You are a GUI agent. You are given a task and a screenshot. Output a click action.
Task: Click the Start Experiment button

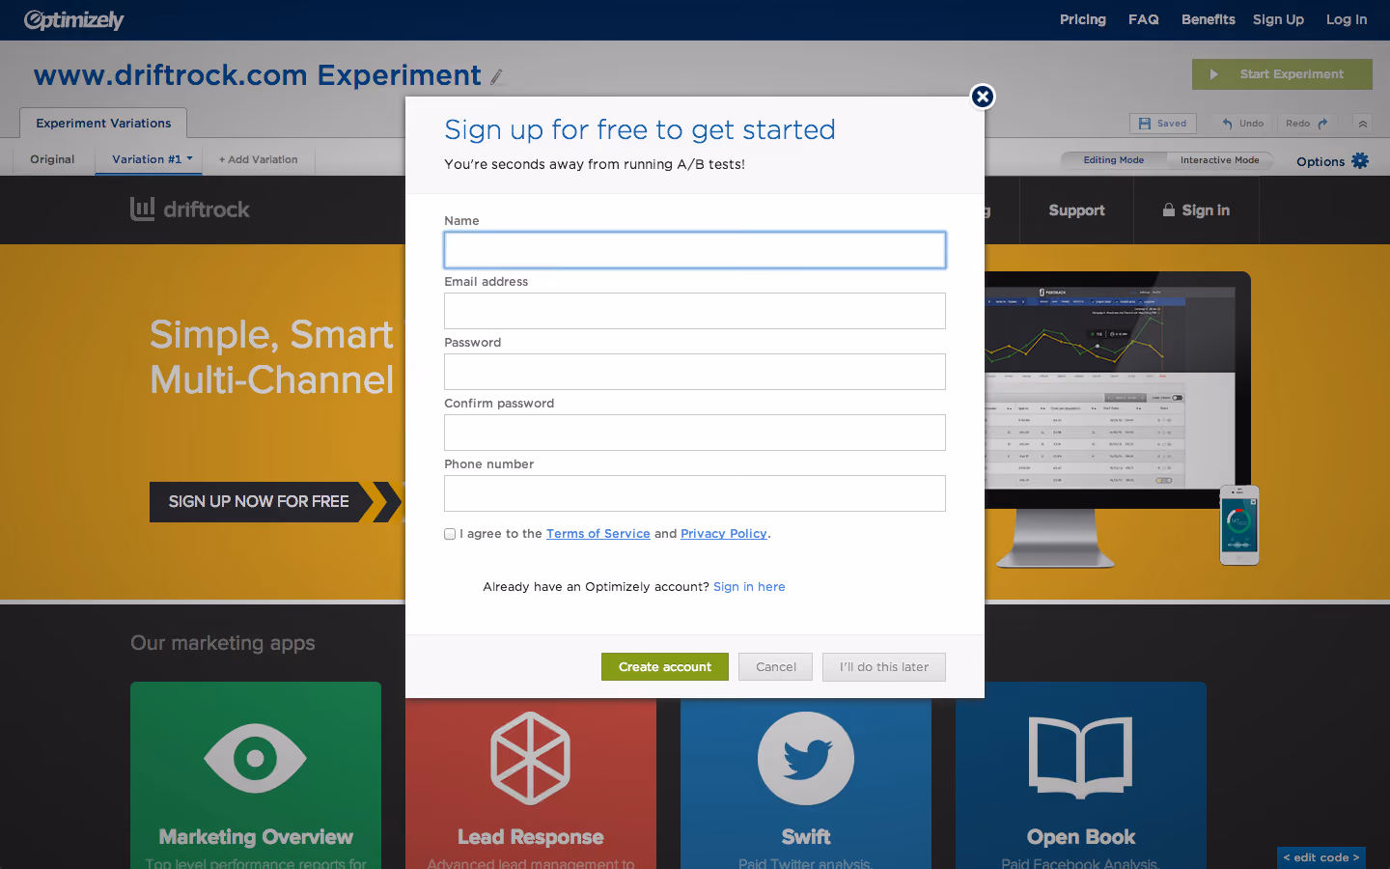[x=1282, y=74]
